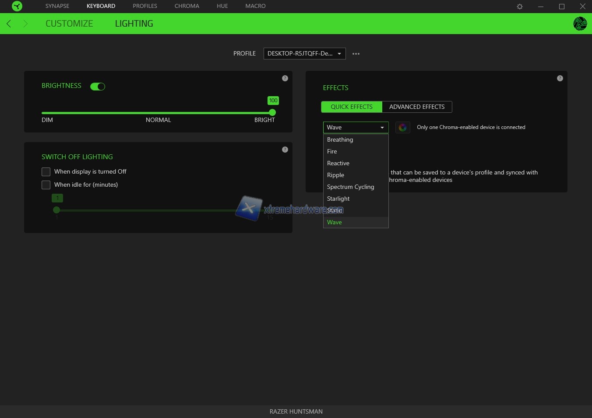Switch to the Lighting sub-tab
This screenshot has height=418, width=592.
[134, 24]
